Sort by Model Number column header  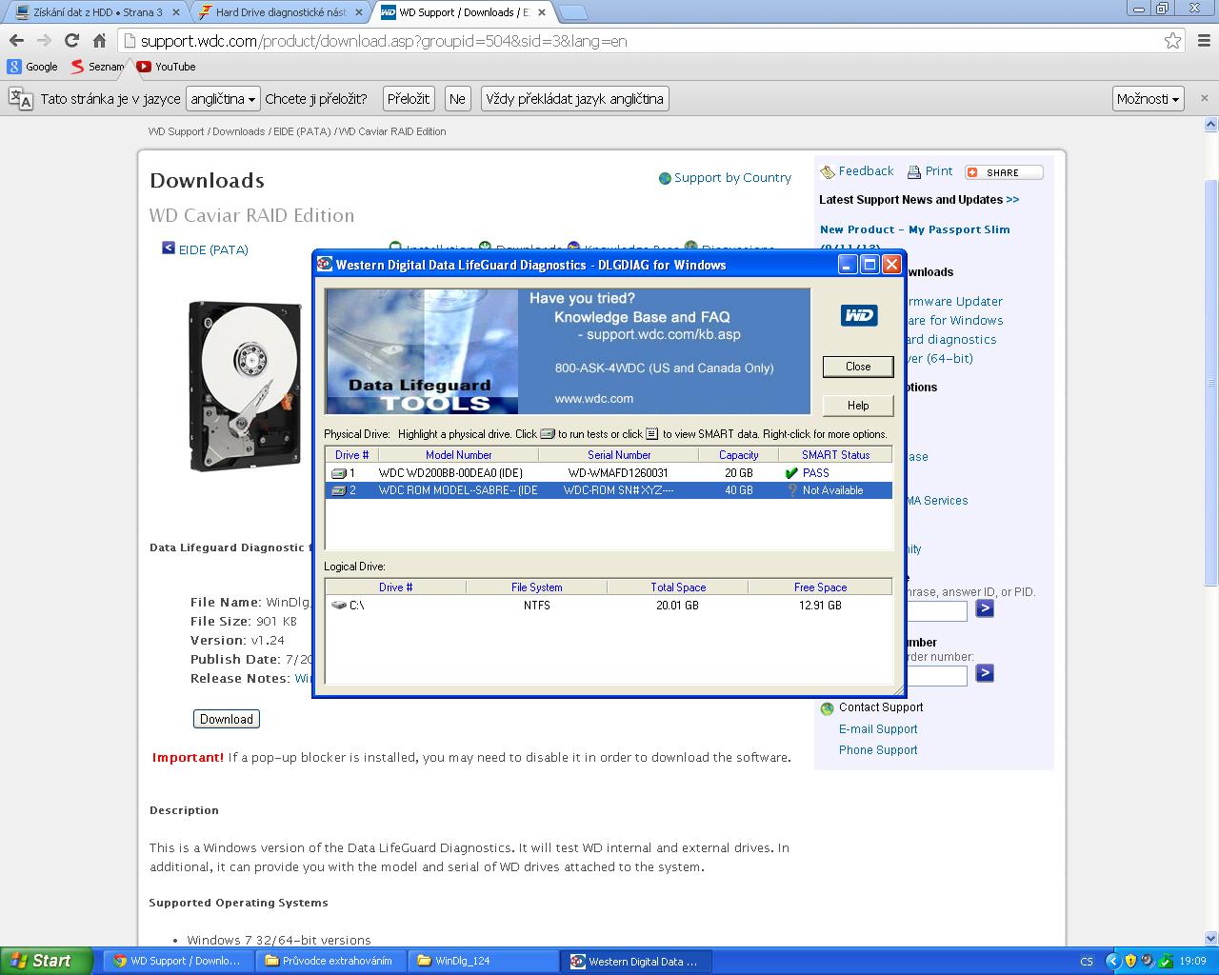pyautogui.click(x=459, y=455)
